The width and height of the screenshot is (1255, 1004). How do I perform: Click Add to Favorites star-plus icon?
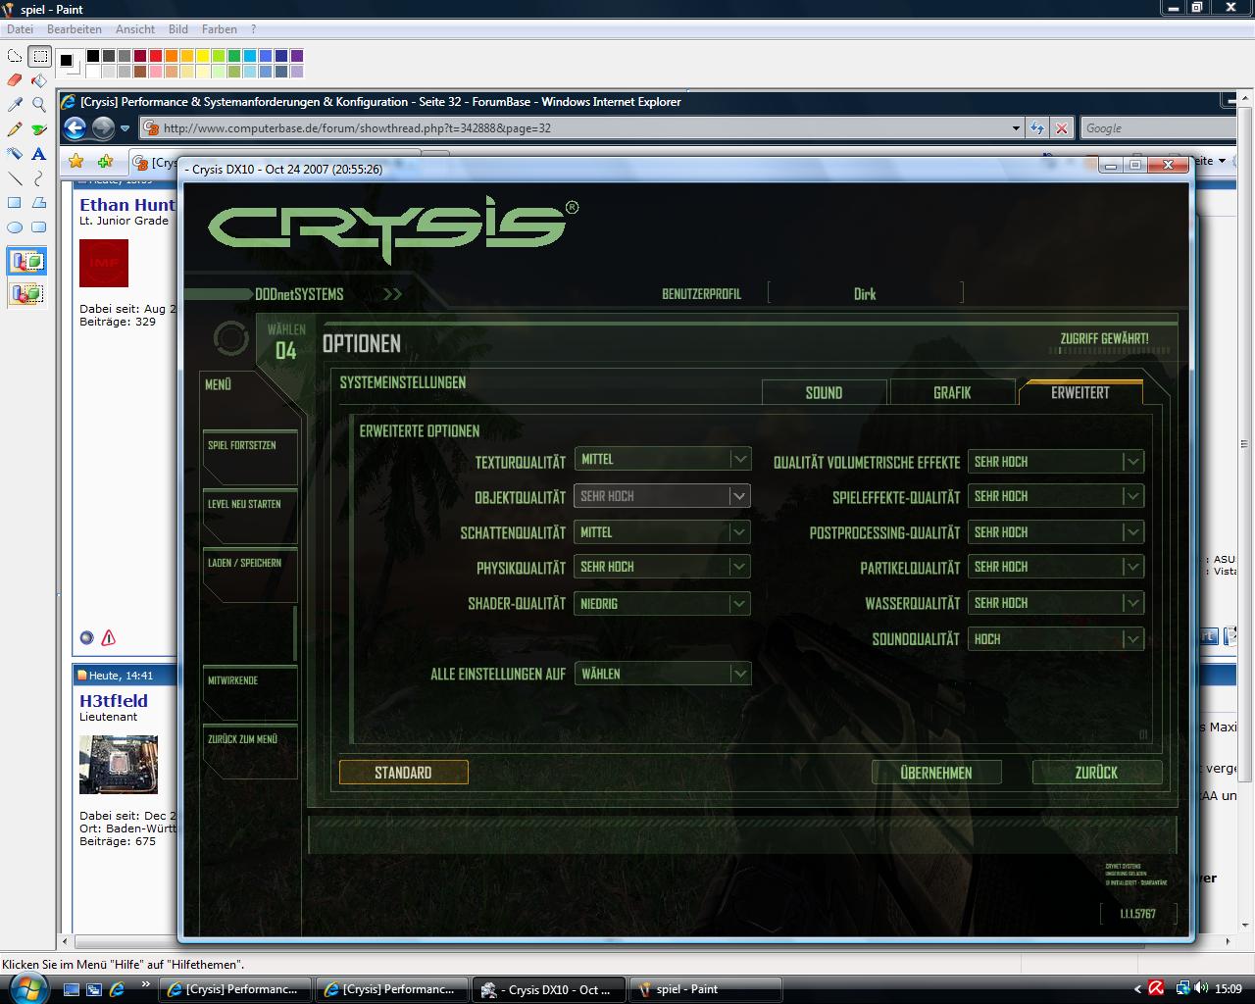pyautogui.click(x=104, y=161)
